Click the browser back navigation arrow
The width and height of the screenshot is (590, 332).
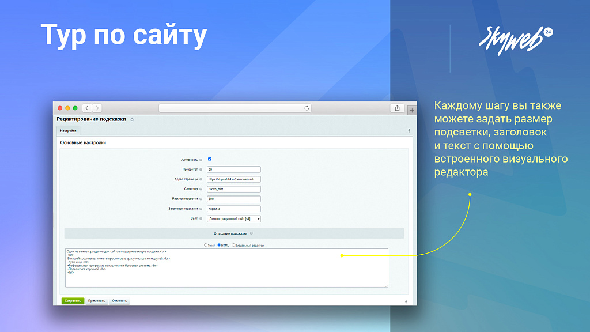pyautogui.click(x=86, y=107)
